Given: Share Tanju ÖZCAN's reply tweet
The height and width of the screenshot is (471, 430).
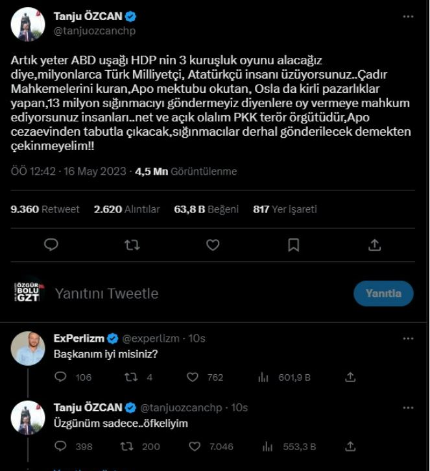Looking at the screenshot, I should pyautogui.click(x=350, y=446).
